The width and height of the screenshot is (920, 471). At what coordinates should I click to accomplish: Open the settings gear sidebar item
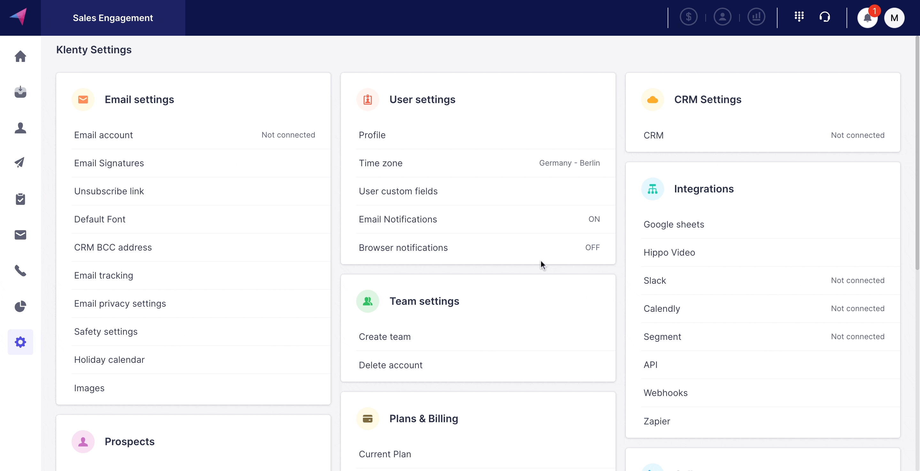point(20,342)
